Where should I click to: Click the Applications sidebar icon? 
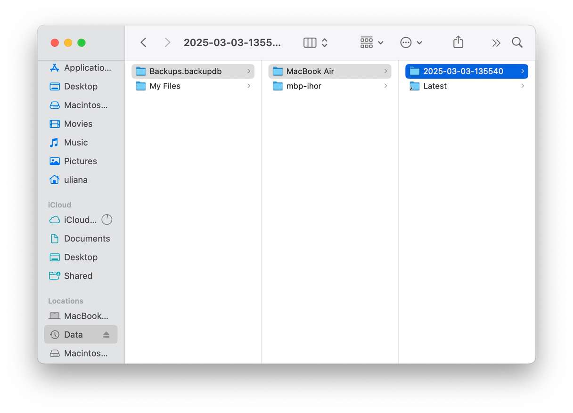coord(55,68)
